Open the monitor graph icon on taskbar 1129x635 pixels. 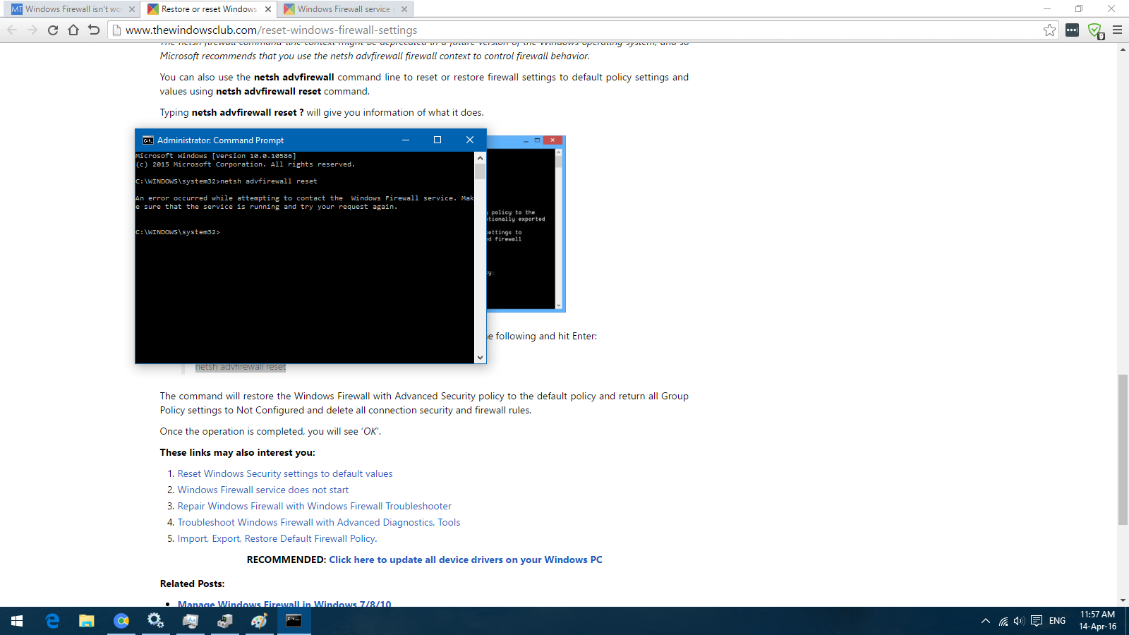[x=190, y=621]
